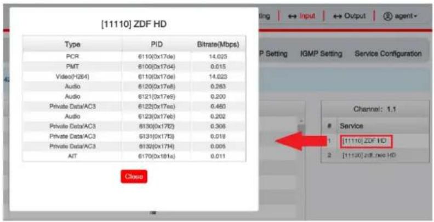The width and height of the screenshot is (434, 222).
Task: Click the Service column header
Action: (x=351, y=126)
